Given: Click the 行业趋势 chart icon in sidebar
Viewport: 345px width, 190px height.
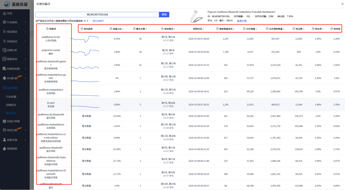Looking at the screenshot, I should 4,22.
